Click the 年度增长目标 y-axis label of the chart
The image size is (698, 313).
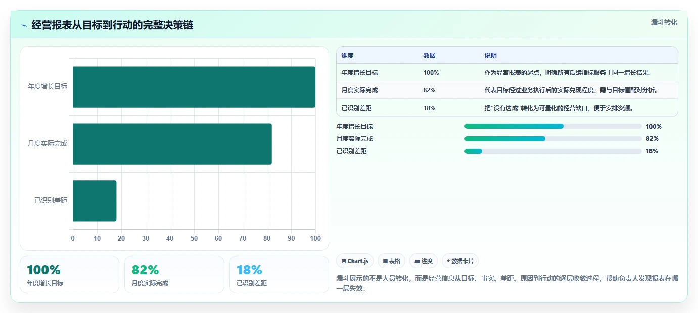pos(48,86)
